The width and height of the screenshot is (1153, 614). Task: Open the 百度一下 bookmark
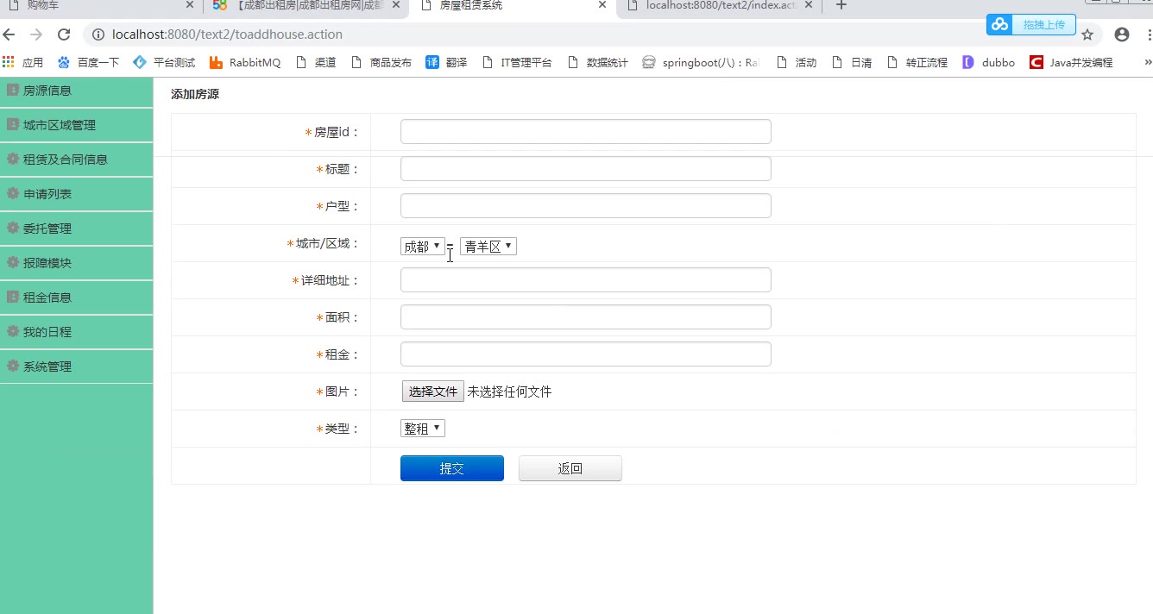(x=88, y=62)
